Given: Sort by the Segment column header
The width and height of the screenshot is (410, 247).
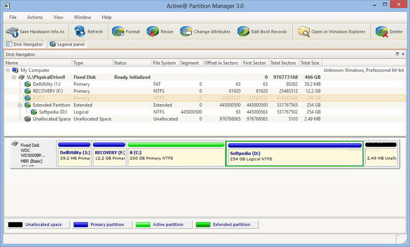Looking at the screenshot, I should (x=191, y=63).
